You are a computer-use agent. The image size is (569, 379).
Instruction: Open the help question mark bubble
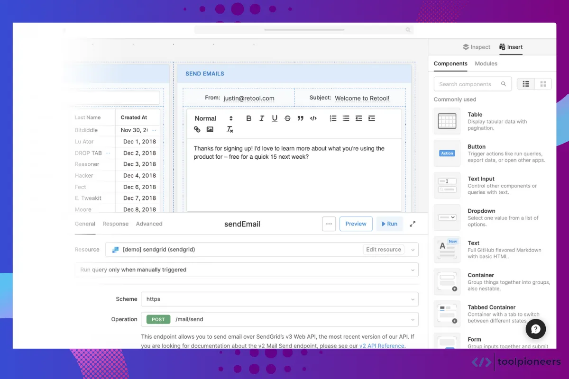click(x=536, y=329)
